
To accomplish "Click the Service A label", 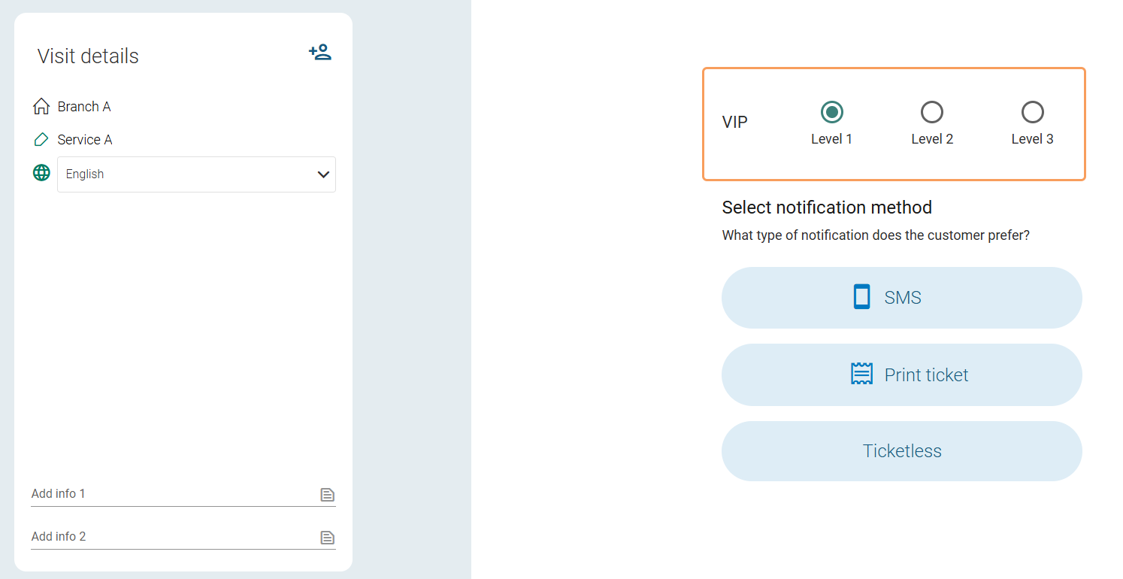I will pos(85,140).
